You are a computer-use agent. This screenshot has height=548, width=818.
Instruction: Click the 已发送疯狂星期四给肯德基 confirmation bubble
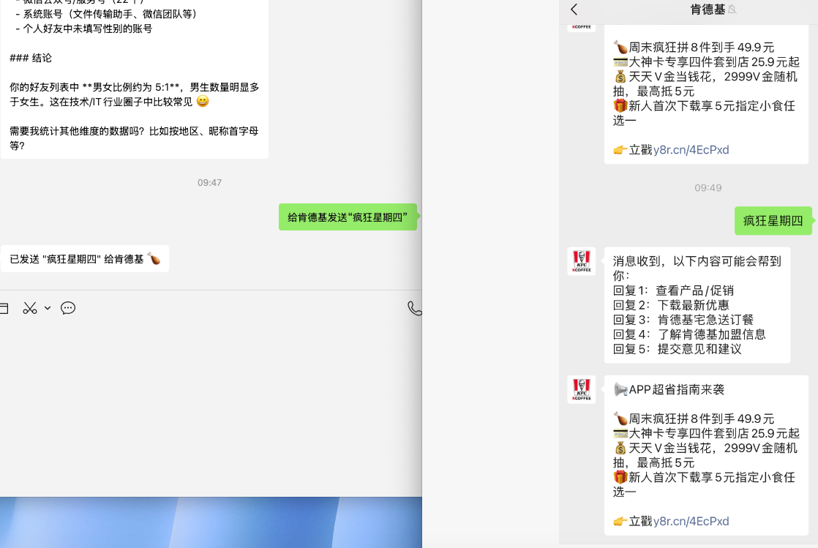[83, 258]
